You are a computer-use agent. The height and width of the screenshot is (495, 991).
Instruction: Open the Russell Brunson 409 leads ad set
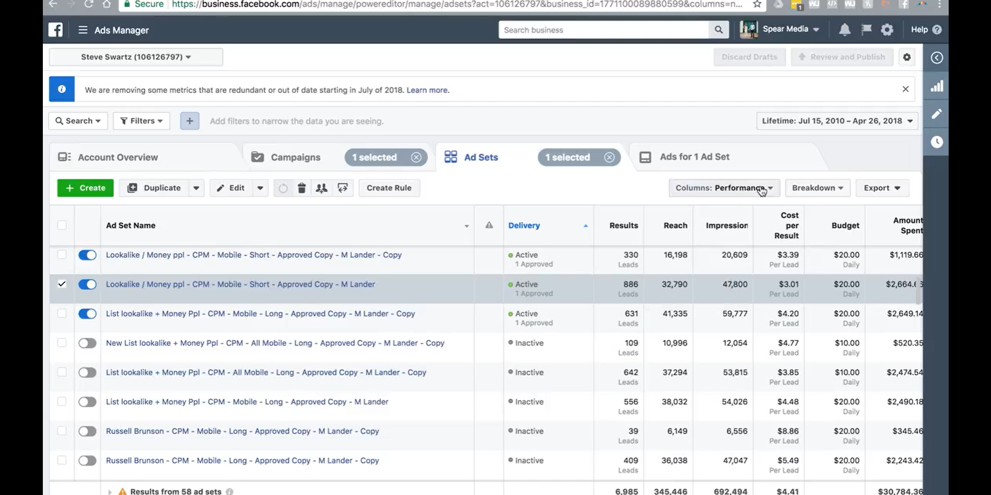click(242, 460)
